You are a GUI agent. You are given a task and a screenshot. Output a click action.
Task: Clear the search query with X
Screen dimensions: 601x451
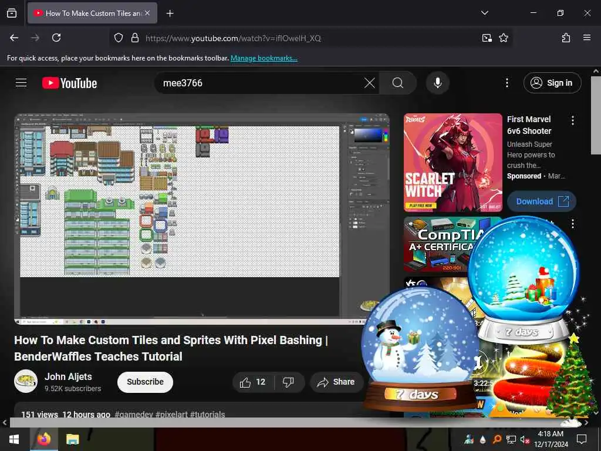click(x=370, y=83)
